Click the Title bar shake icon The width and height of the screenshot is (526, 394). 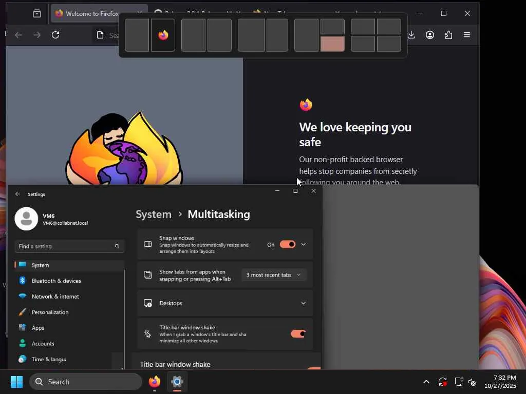(147, 333)
